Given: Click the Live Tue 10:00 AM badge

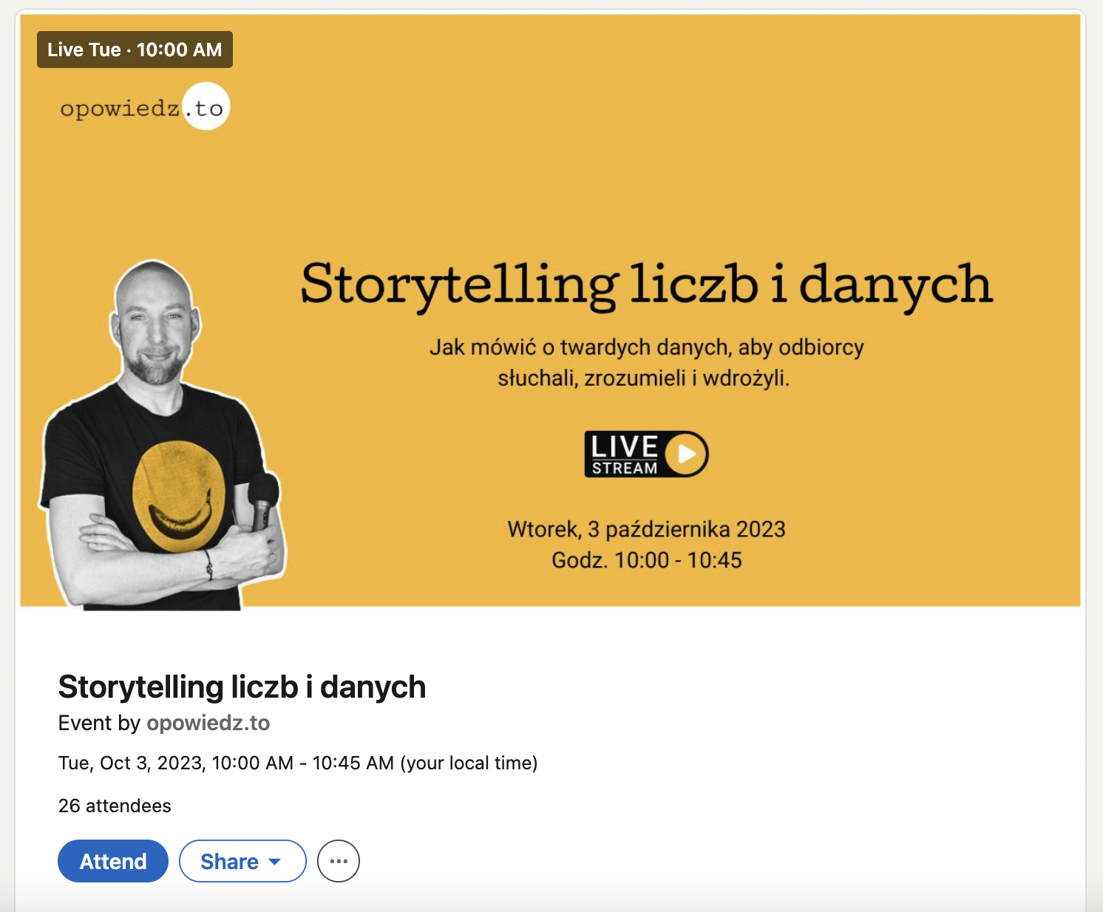Looking at the screenshot, I should pos(135,50).
